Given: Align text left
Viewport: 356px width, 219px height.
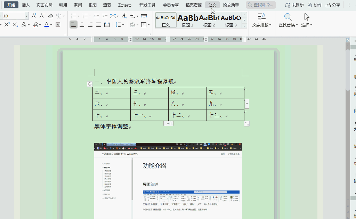Looking at the screenshot, I should point(73,25).
